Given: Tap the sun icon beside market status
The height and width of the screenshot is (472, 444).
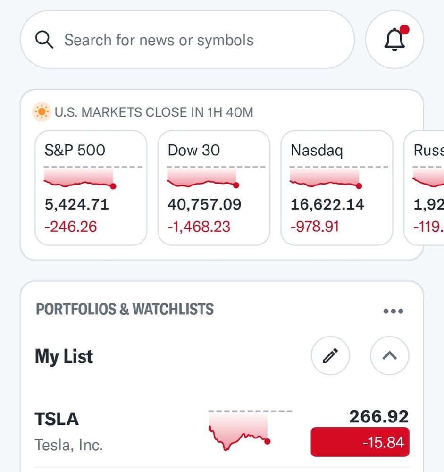Looking at the screenshot, I should point(42,112).
